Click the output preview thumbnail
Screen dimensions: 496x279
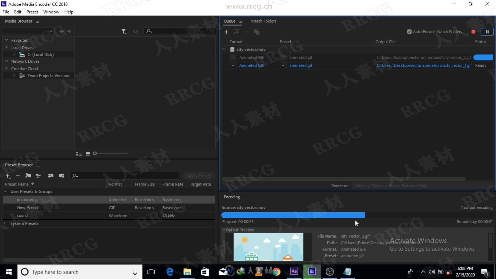point(268,247)
